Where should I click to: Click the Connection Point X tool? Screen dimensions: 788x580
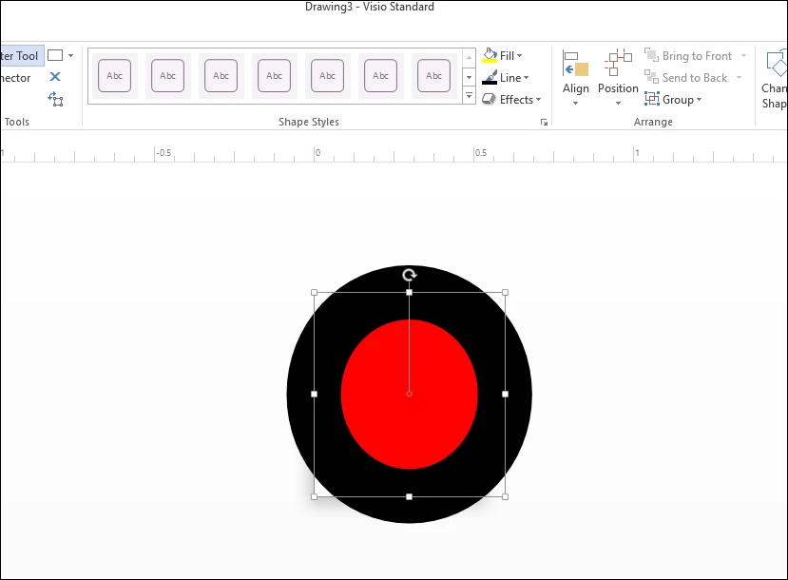[55, 77]
